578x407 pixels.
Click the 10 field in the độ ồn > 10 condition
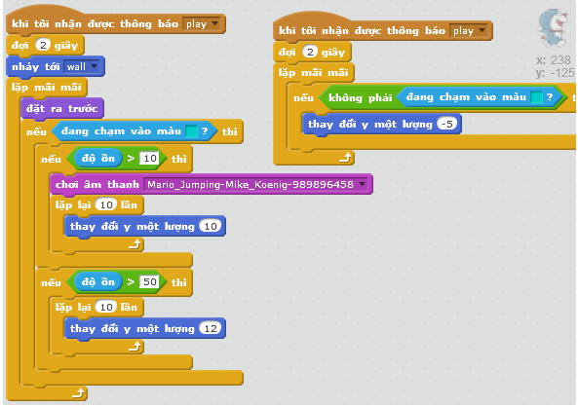coord(150,159)
